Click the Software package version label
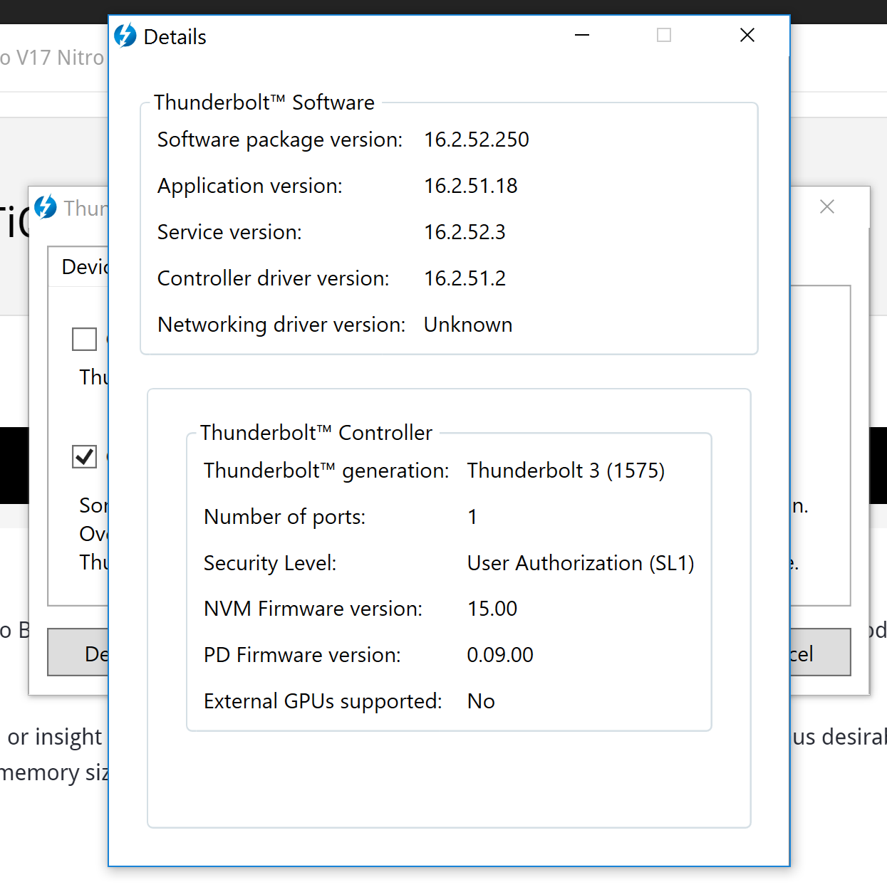Image resolution: width=887 pixels, height=887 pixels. pos(280,140)
